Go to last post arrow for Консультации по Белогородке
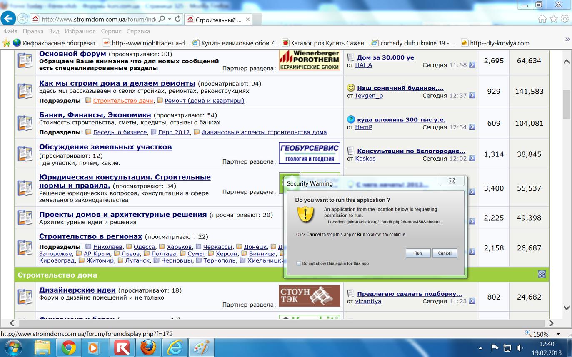The height and width of the screenshot is (357, 572). [472, 158]
